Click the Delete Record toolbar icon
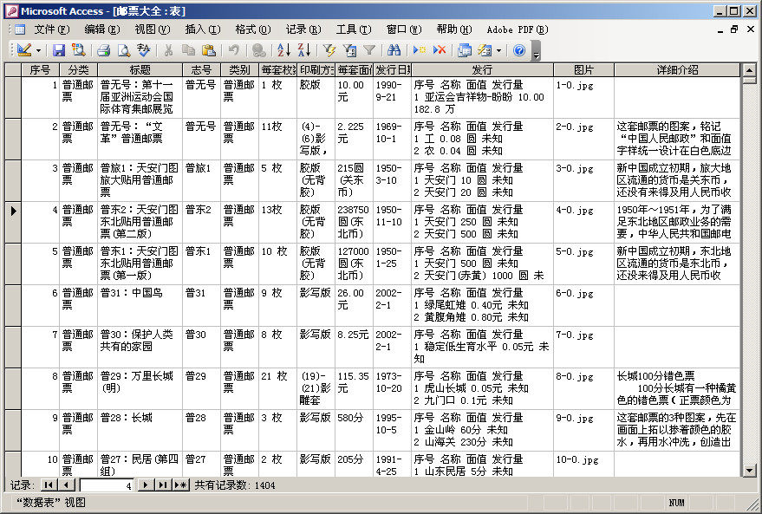 click(x=440, y=49)
